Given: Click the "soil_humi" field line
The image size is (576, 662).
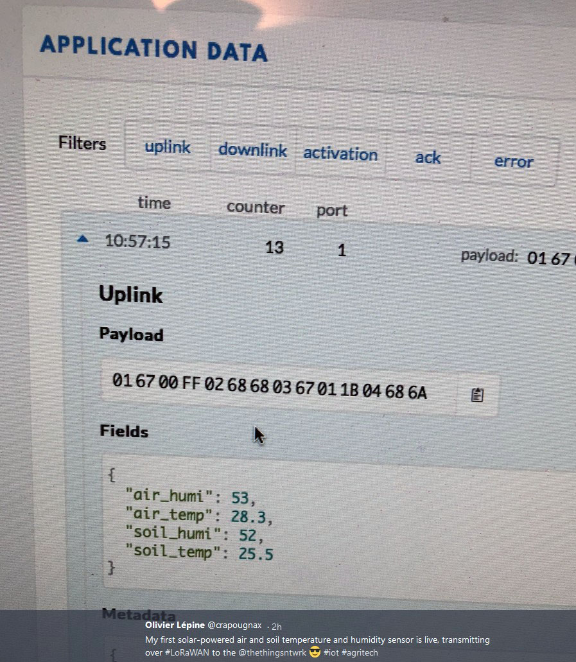Looking at the screenshot, I should coord(195,534).
